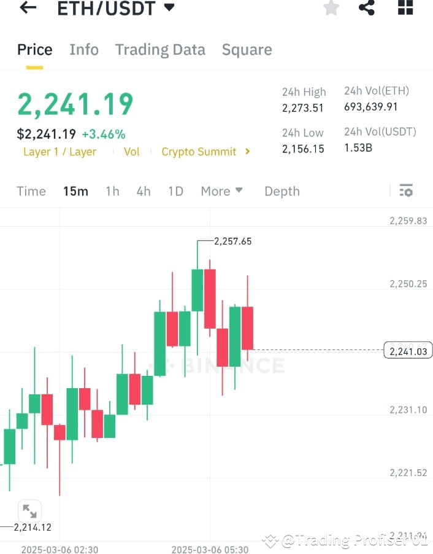Screen dimensions: 433x554
Task: Expand the More timeframe dropdown
Action: [x=221, y=191]
